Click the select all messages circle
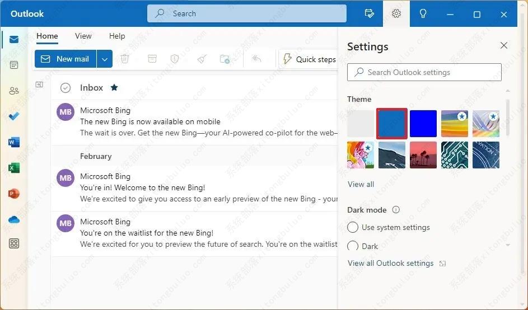Image resolution: width=528 pixels, height=310 pixels. pyautogui.click(x=66, y=88)
